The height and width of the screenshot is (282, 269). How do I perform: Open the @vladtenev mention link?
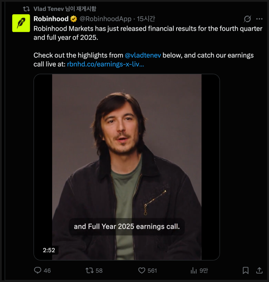[143, 55]
